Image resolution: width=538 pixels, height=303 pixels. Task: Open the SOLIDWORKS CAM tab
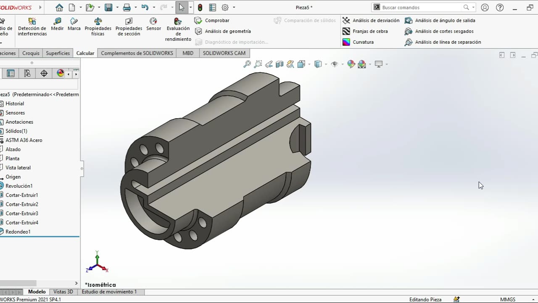coord(224,53)
